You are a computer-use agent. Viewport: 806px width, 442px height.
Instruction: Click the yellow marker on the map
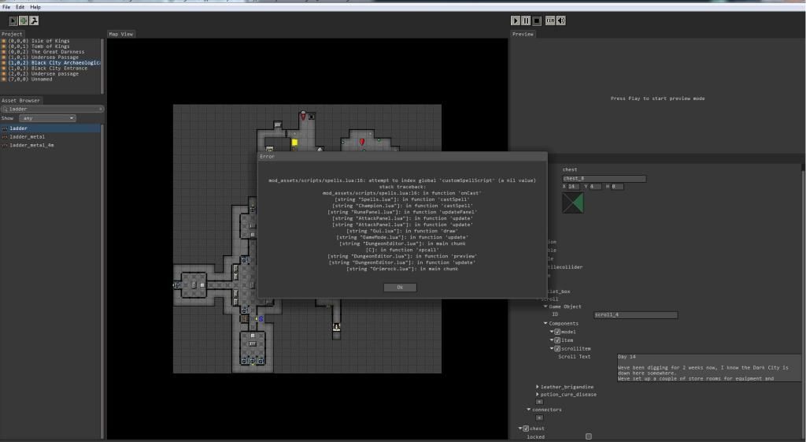(294, 143)
